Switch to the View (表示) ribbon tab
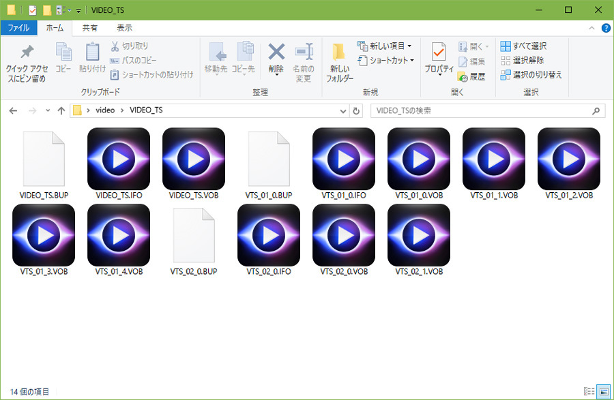Image resolution: width=614 pixels, height=400 pixels. click(124, 28)
